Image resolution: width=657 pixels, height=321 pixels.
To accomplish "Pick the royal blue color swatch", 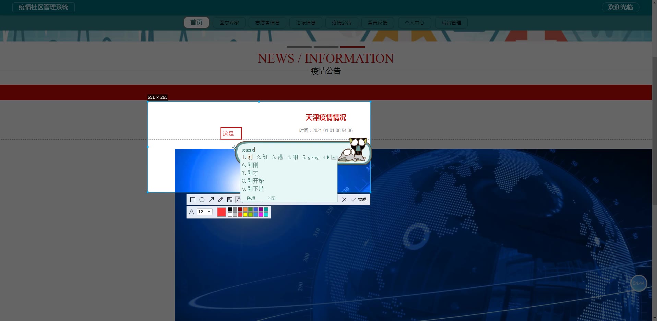I will 256,209.
